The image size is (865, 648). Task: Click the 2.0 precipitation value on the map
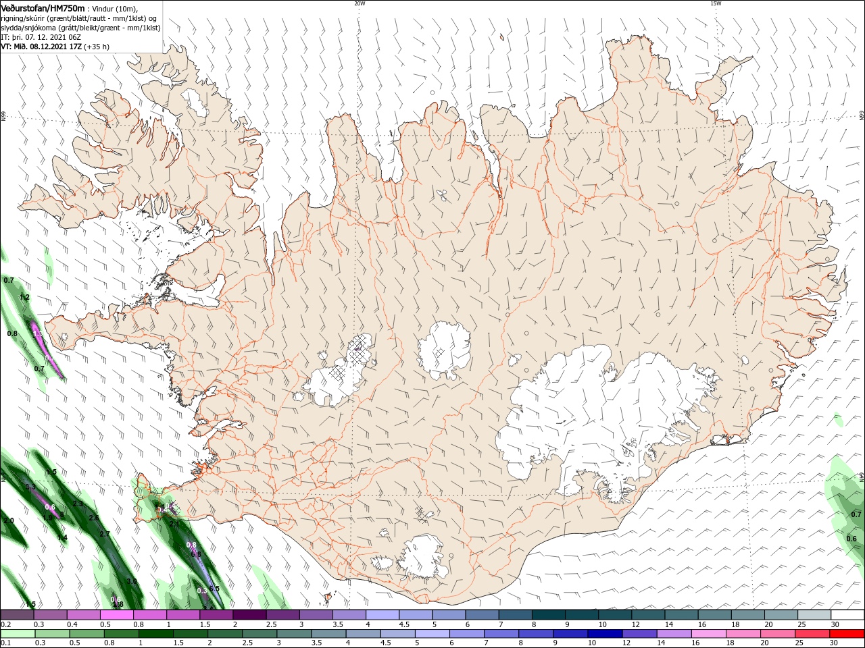[x=9, y=520]
